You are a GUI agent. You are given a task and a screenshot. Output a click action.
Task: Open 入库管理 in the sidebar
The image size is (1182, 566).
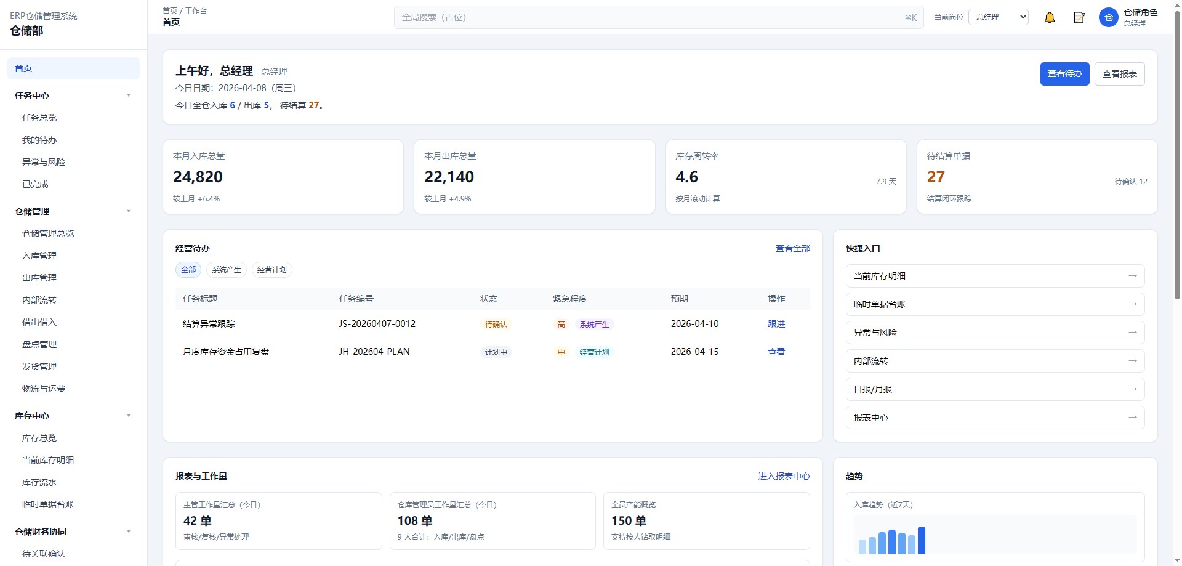pos(73,256)
